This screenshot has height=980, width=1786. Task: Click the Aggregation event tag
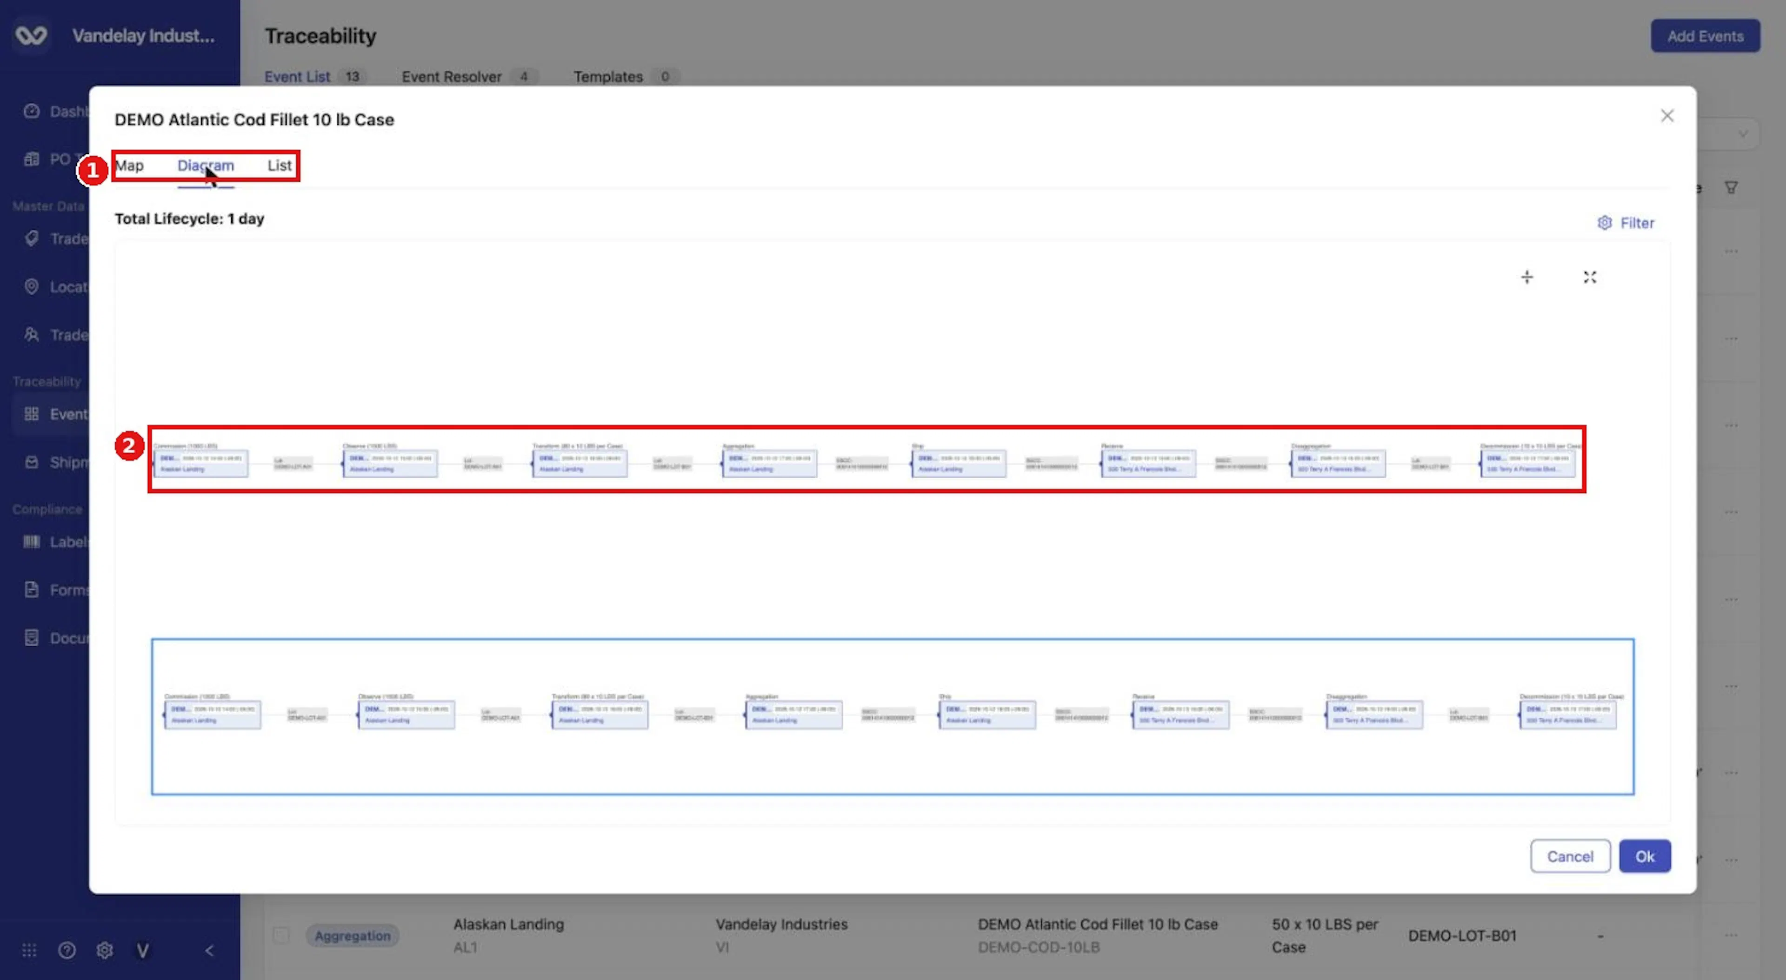(x=352, y=936)
